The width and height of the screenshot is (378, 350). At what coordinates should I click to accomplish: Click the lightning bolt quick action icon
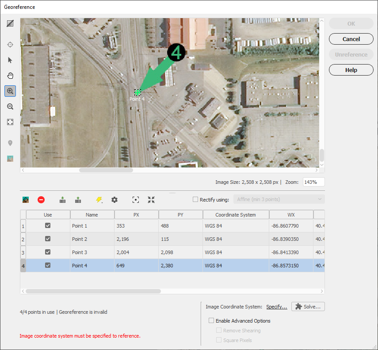coord(99,200)
